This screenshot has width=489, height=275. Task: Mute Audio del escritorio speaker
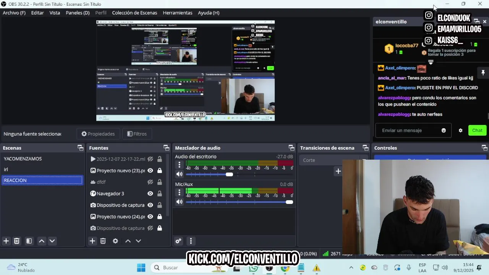point(179,174)
